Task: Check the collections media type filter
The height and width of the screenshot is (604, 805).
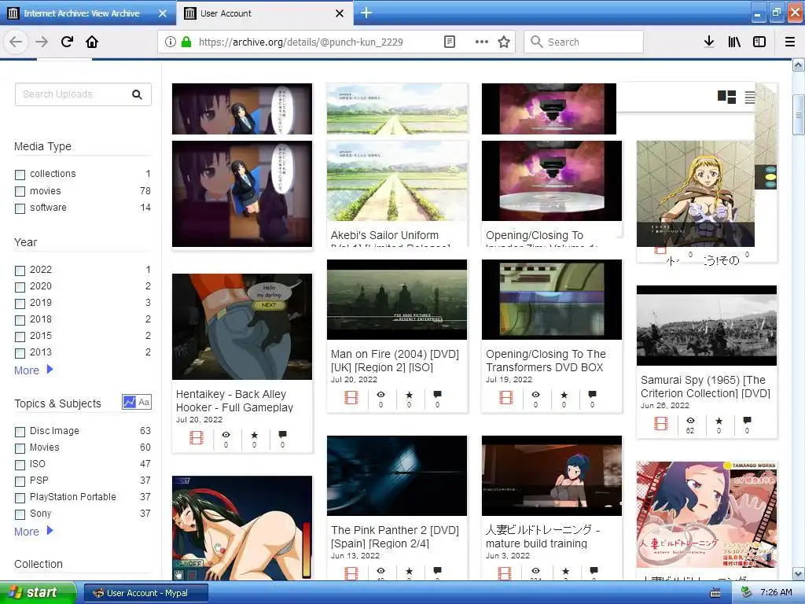Action: click(x=20, y=175)
